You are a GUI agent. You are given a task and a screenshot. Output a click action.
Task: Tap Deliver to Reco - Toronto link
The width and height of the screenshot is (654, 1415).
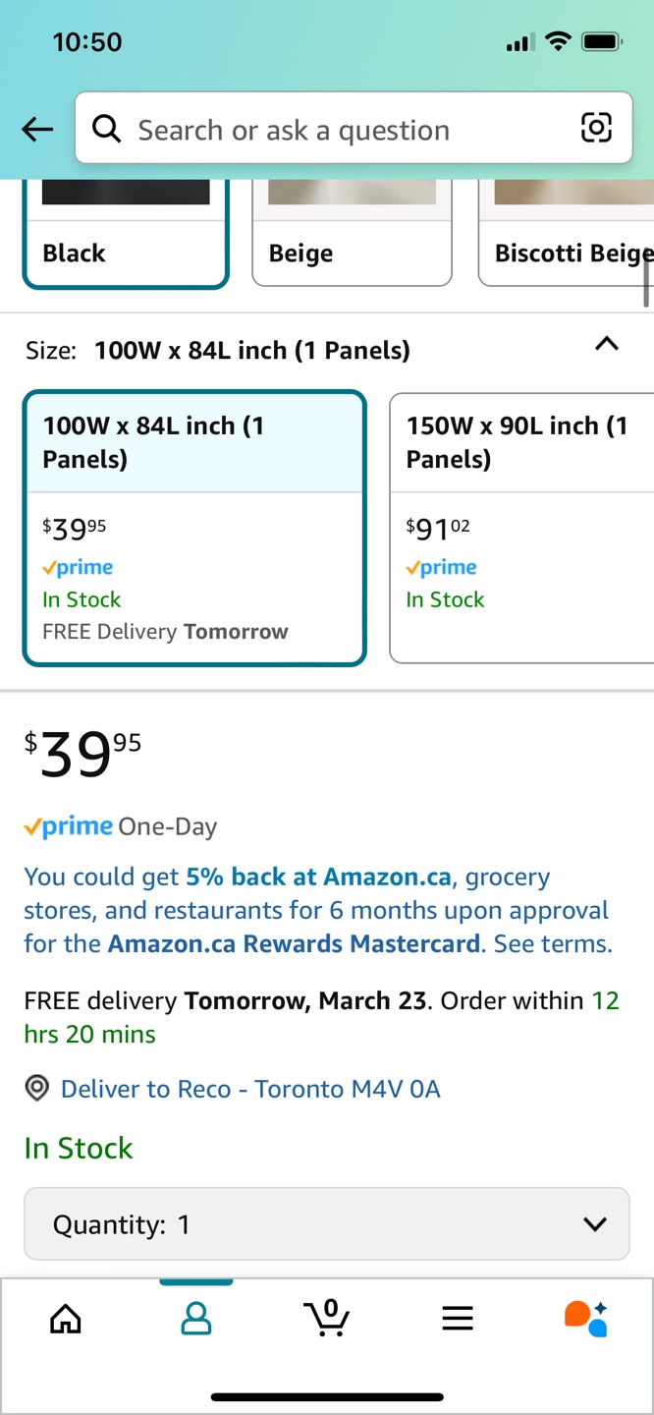pos(250,1089)
